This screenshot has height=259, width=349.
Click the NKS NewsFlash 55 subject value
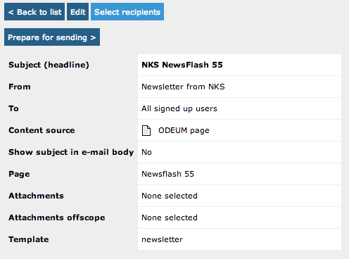coord(182,65)
